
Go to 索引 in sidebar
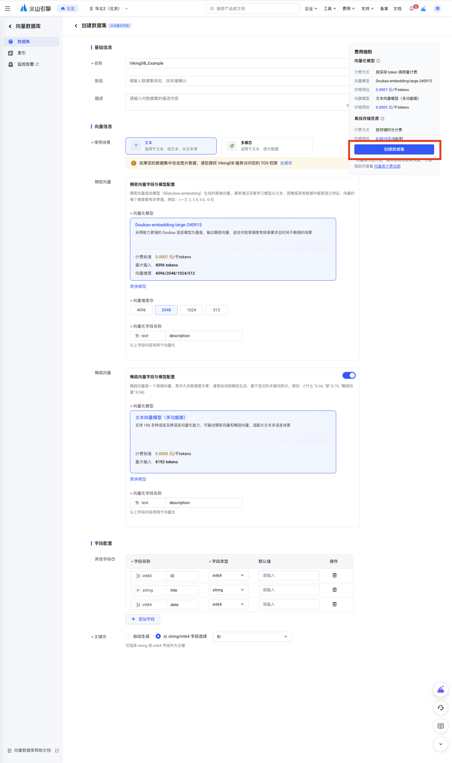tap(22, 53)
